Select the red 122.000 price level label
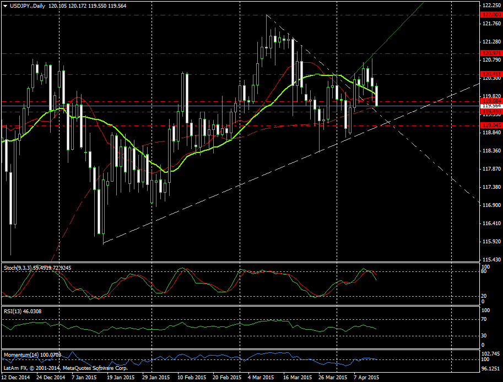Image resolution: width=503 pixels, height=382 pixels. pyautogui.click(x=490, y=15)
